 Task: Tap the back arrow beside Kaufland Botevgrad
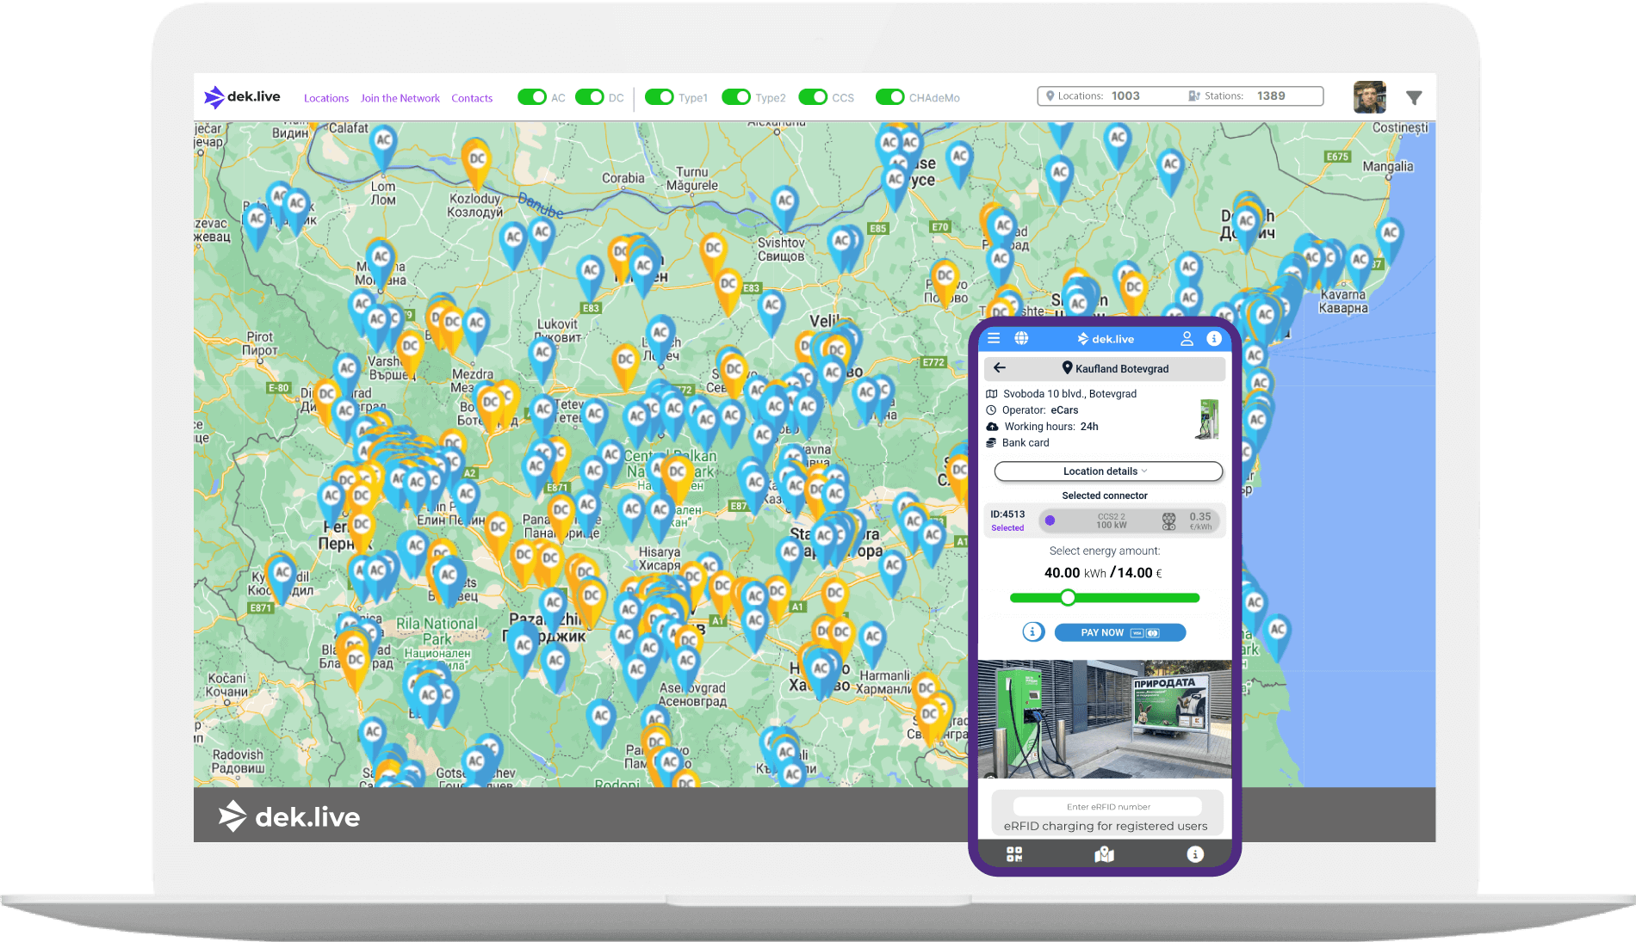tap(1000, 368)
